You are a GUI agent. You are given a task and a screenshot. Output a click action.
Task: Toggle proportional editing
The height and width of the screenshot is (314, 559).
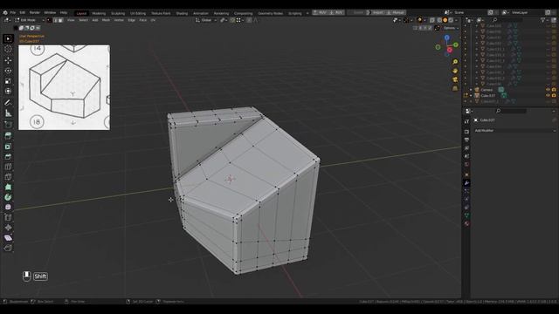249,20
